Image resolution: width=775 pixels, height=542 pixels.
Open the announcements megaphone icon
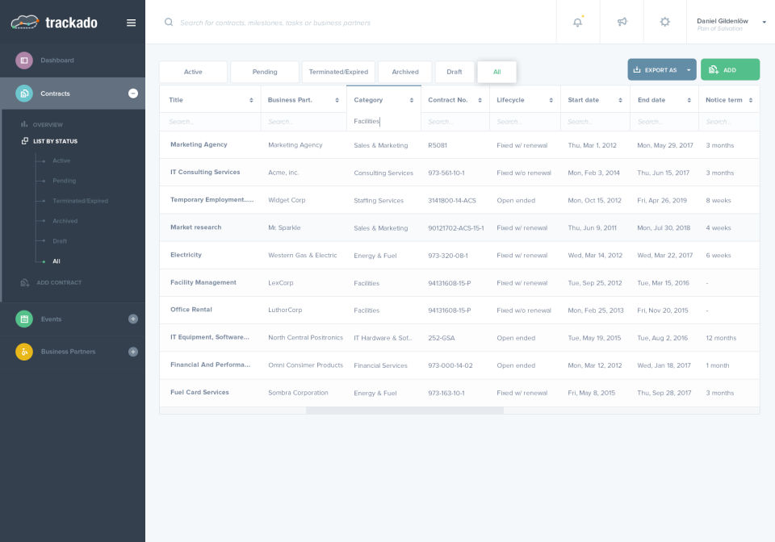pos(622,22)
